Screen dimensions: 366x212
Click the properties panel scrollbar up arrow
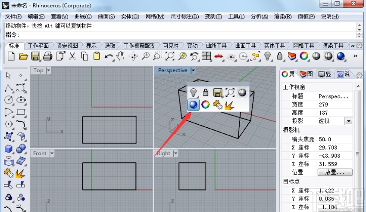(x=358, y=86)
